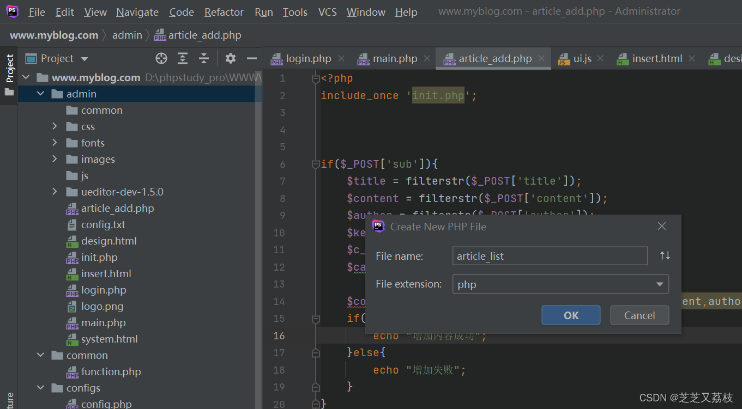Select init.php in project tree
The image size is (742, 409).
99,257
